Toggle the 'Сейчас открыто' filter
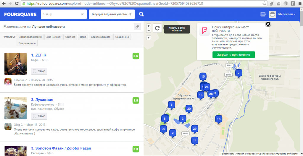303x156 pixels. (x=101, y=37)
